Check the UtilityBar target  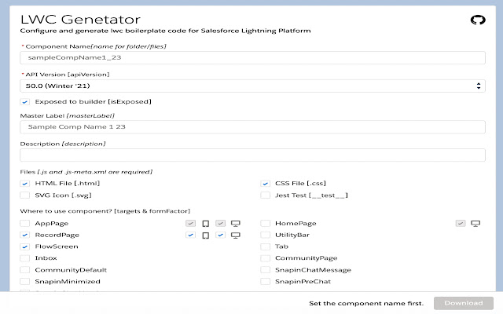pyautogui.click(x=265, y=235)
